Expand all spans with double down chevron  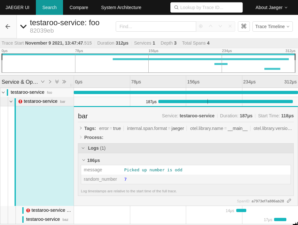[57, 82]
